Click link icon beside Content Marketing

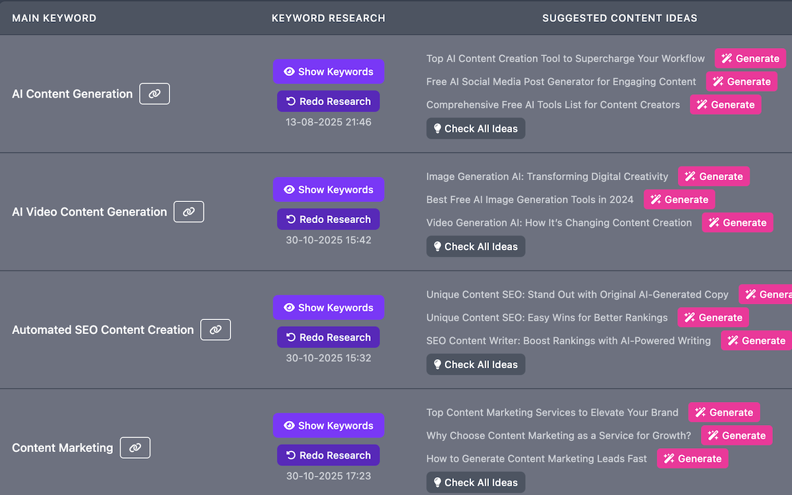[x=135, y=447]
